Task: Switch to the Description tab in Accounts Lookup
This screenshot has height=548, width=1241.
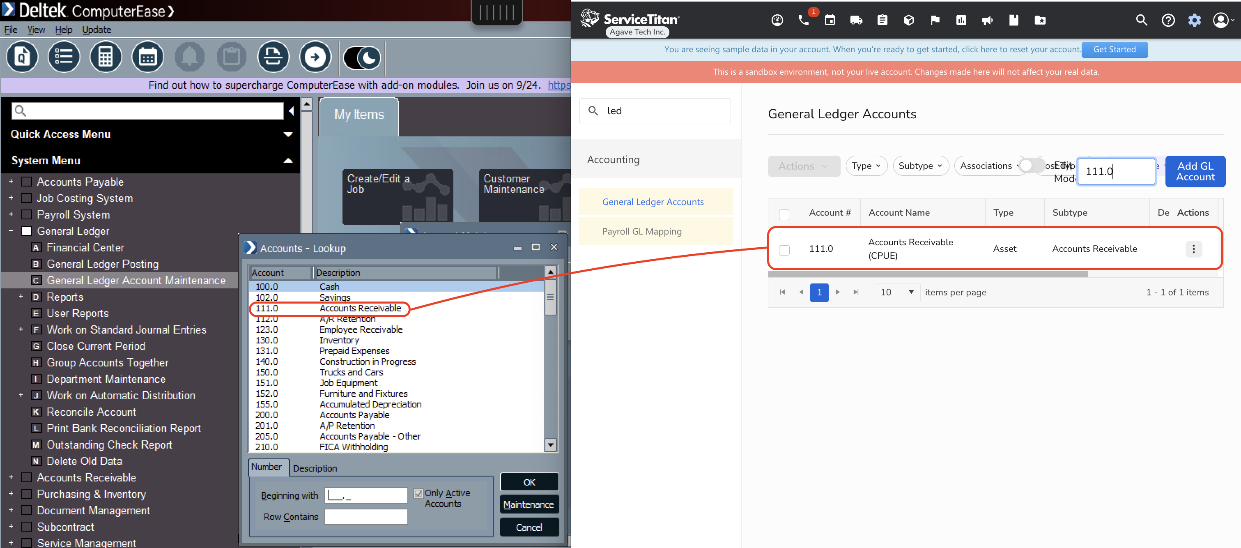Action: [x=315, y=468]
